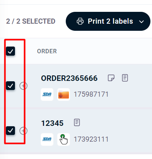The image size is (152, 159).
Task: Click the orange folder download icon
Action: point(63,94)
